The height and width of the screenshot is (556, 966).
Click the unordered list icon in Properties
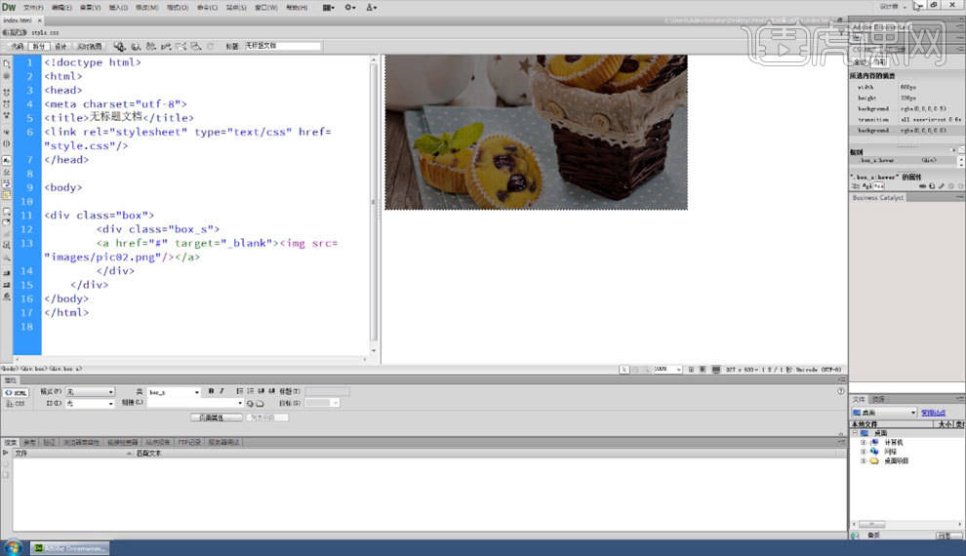click(x=239, y=391)
